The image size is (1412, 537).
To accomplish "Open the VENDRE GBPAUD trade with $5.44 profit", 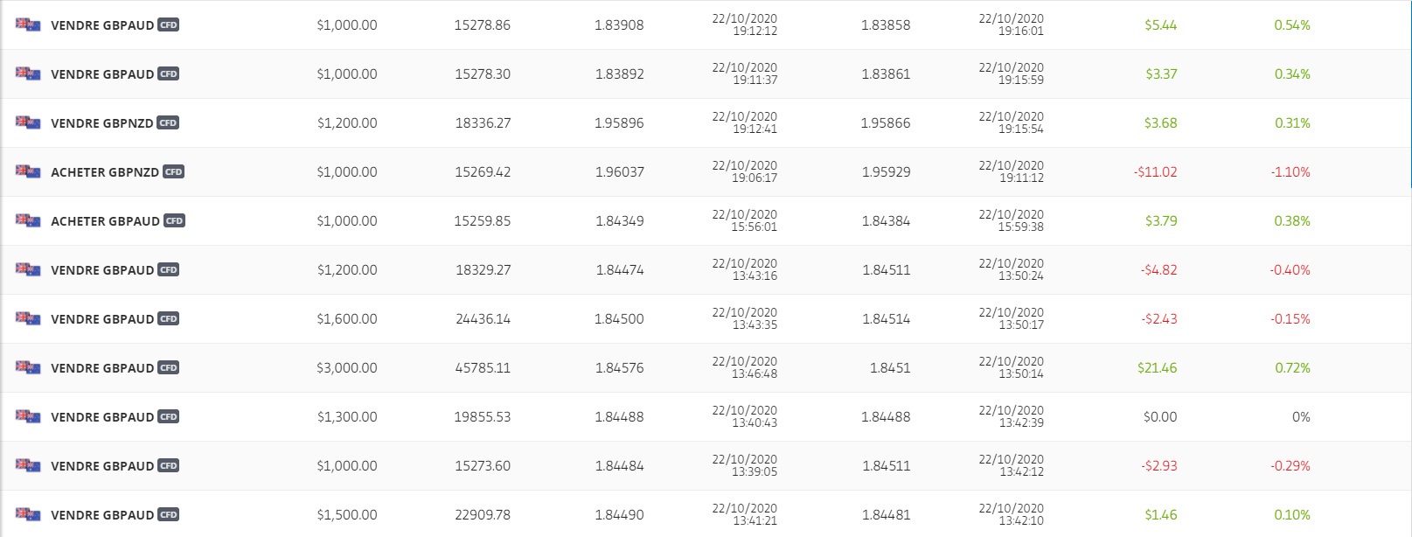I will coord(102,25).
